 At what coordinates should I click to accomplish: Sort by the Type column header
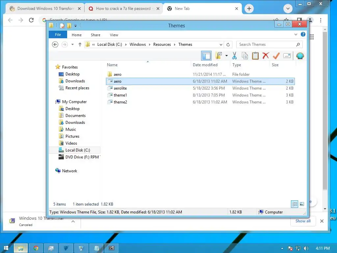click(237, 65)
